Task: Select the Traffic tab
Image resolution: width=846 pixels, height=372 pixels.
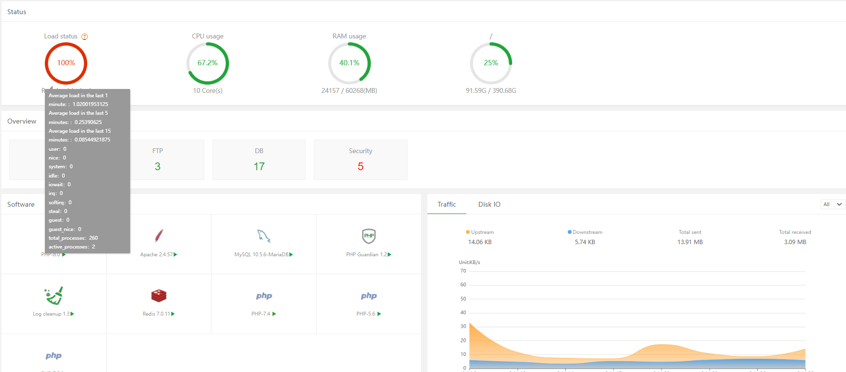Action: point(446,204)
